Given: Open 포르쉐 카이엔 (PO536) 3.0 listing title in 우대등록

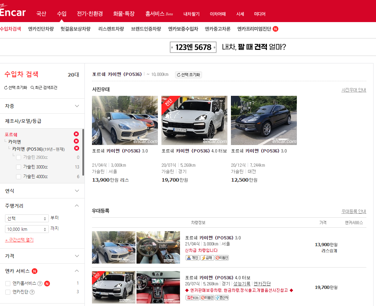Looking at the screenshot, I should click(x=213, y=238).
